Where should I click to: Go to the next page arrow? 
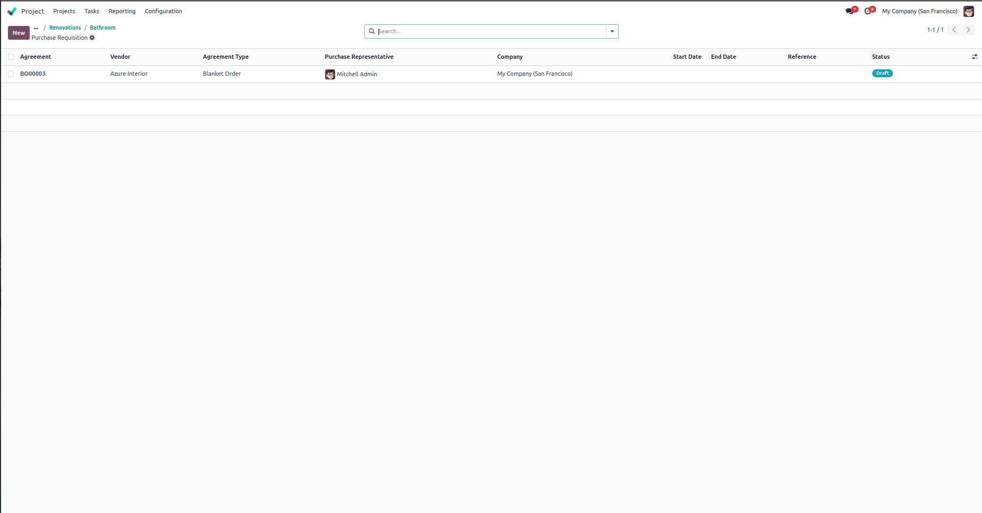(x=968, y=30)
